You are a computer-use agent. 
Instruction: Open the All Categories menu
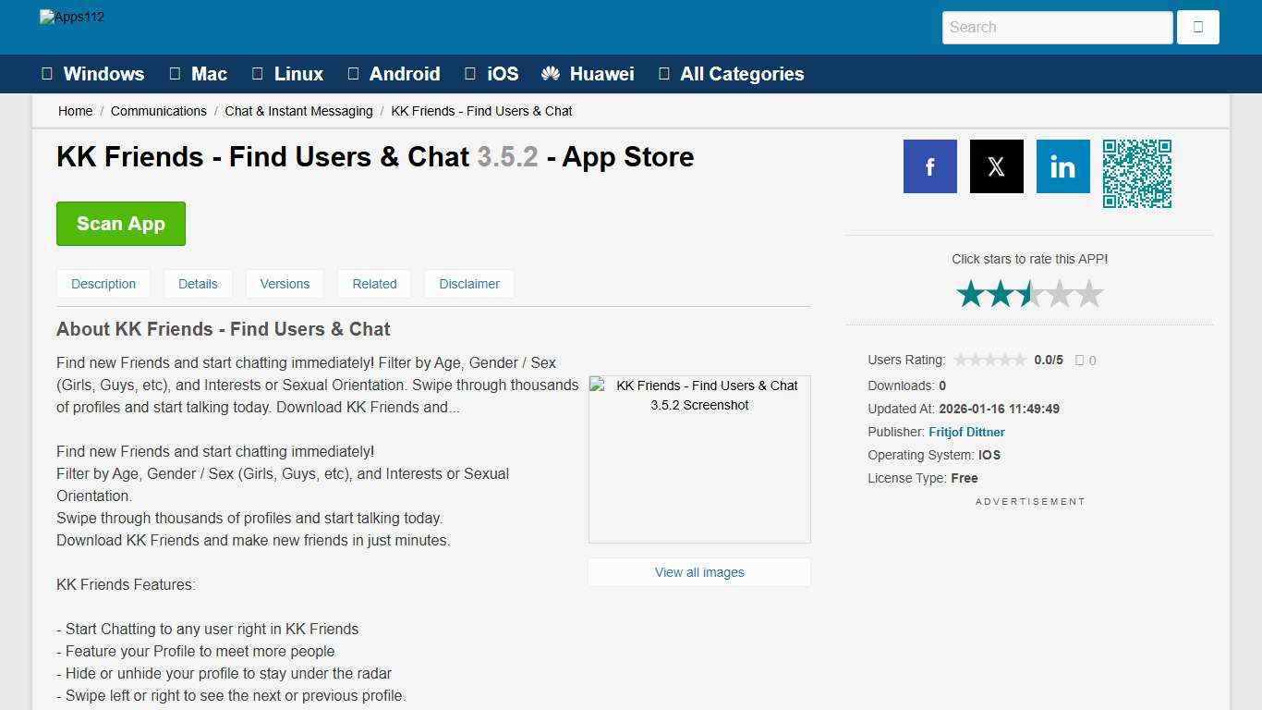pyautogui.click(x=731, y=74)
